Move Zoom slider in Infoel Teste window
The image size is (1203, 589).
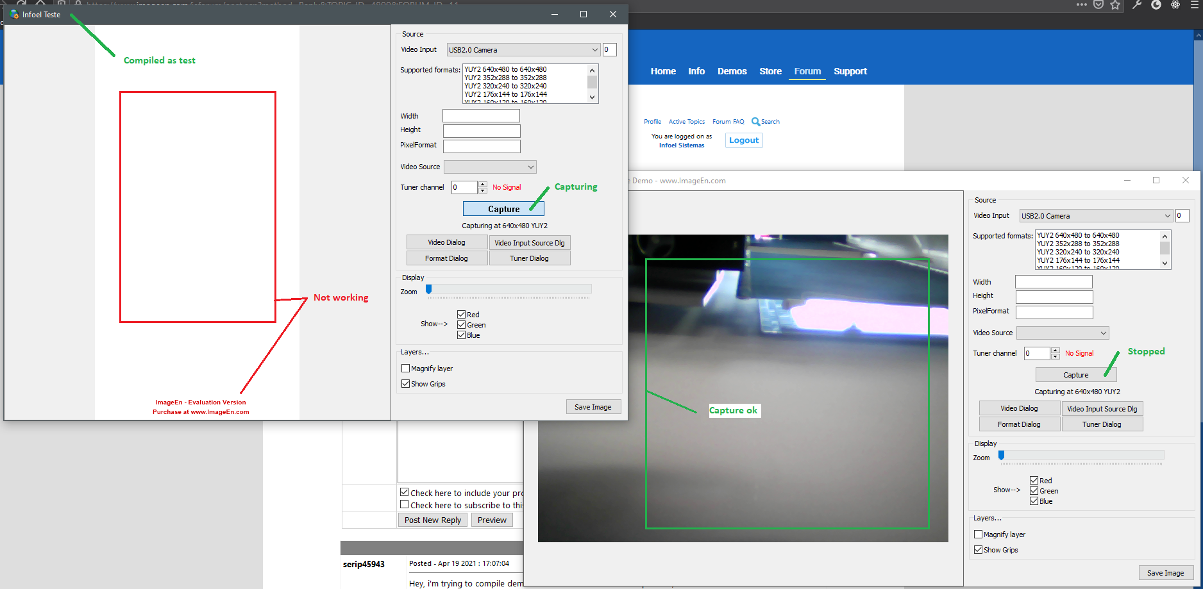[429, 289]
